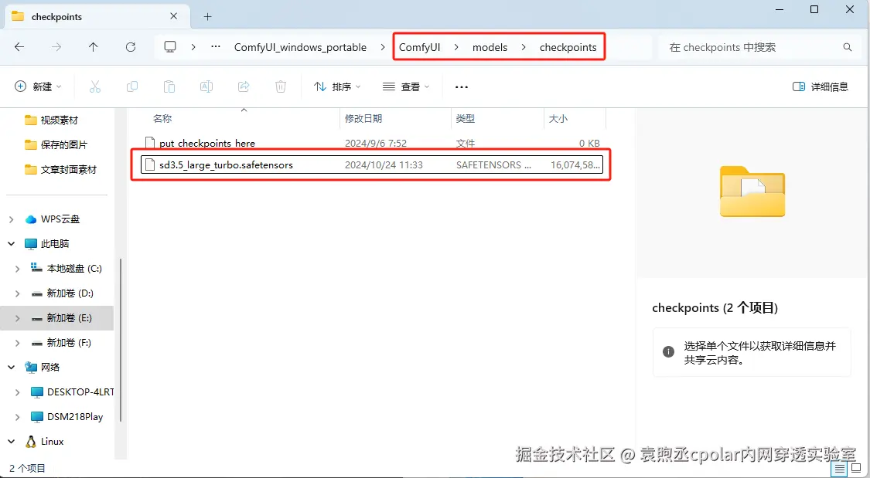
Task: Open the 查看 (View) dropdown
Action: [x=406, y=86]
